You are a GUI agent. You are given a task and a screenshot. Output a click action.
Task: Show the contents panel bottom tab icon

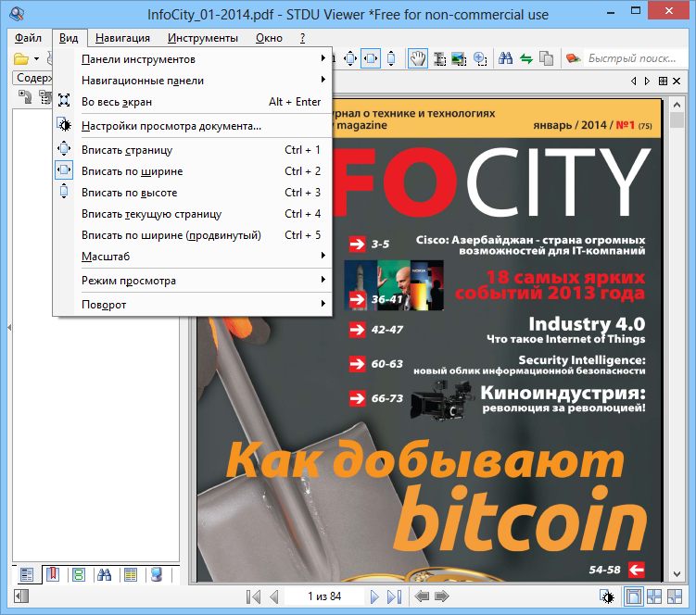(27, 574)
